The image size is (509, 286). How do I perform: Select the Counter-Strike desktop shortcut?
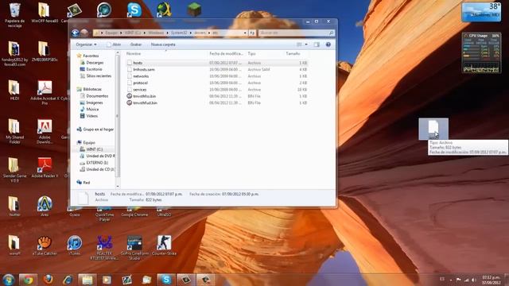pyautogui.click(x=164, y=245)
